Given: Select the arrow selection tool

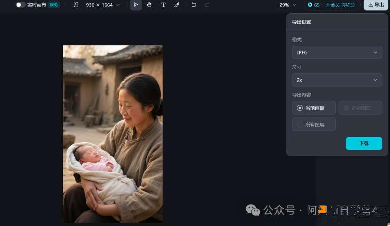Looking at the screenshot, I should (x=136, y=5).
